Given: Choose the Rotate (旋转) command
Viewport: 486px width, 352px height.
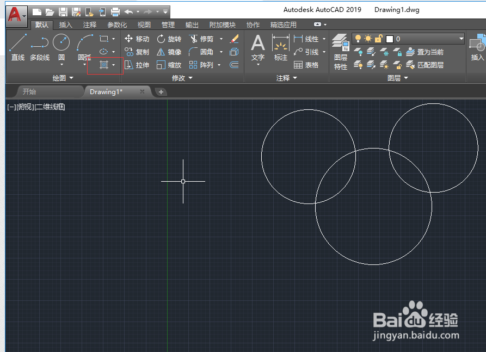Looking at the screenshot, I should pos(169,39).
